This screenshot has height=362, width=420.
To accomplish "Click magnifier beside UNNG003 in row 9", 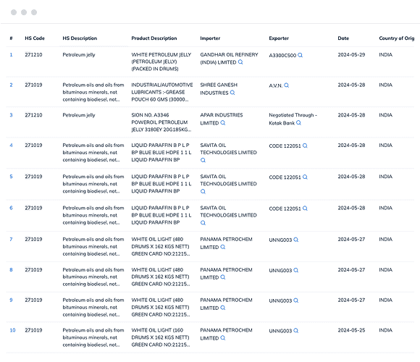I will click(296, 300).
